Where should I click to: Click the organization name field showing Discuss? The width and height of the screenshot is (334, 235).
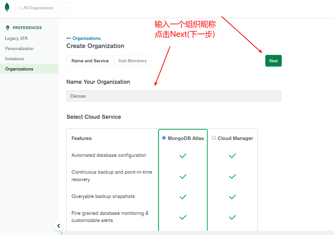click(x=174, y=96)
